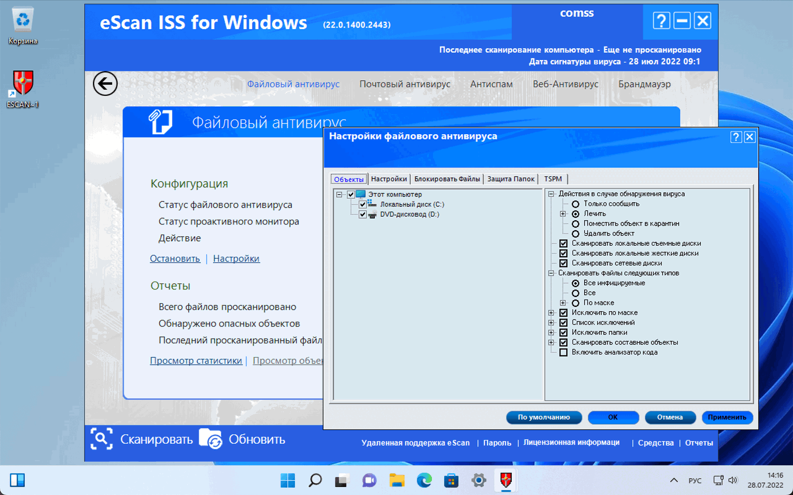The image size is (793, 495).
Task: Click the По умолчанию button
Action: pos(544,417)
